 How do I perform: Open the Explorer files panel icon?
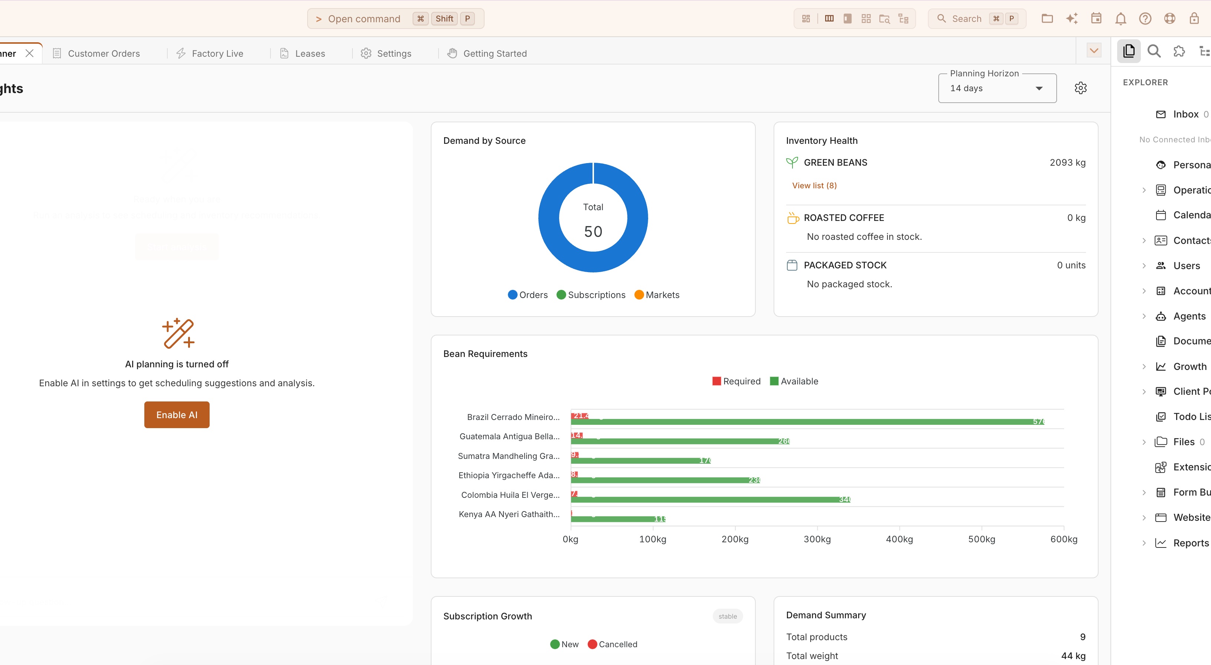(1129, 51)
